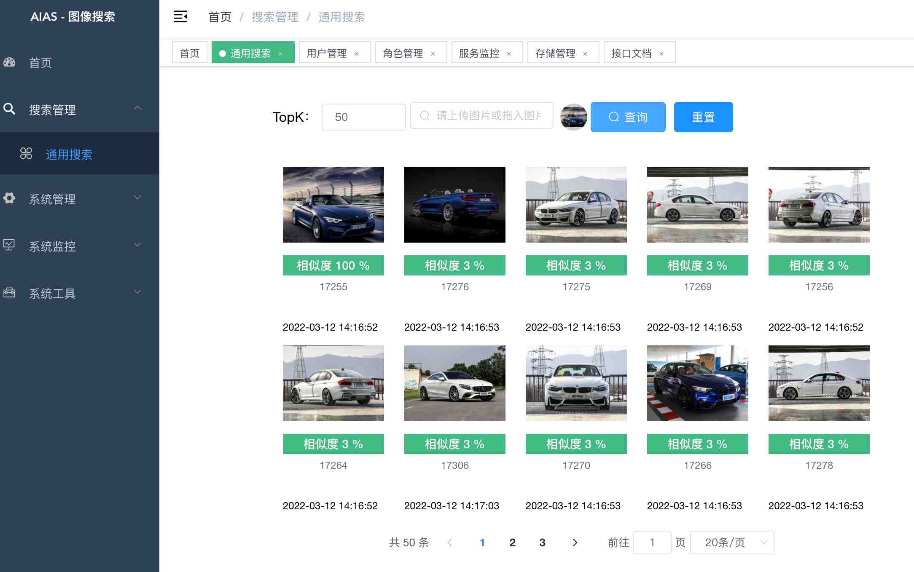Click the TopK input field
This screenshot has height=572, width=914.
coord(363,117)
